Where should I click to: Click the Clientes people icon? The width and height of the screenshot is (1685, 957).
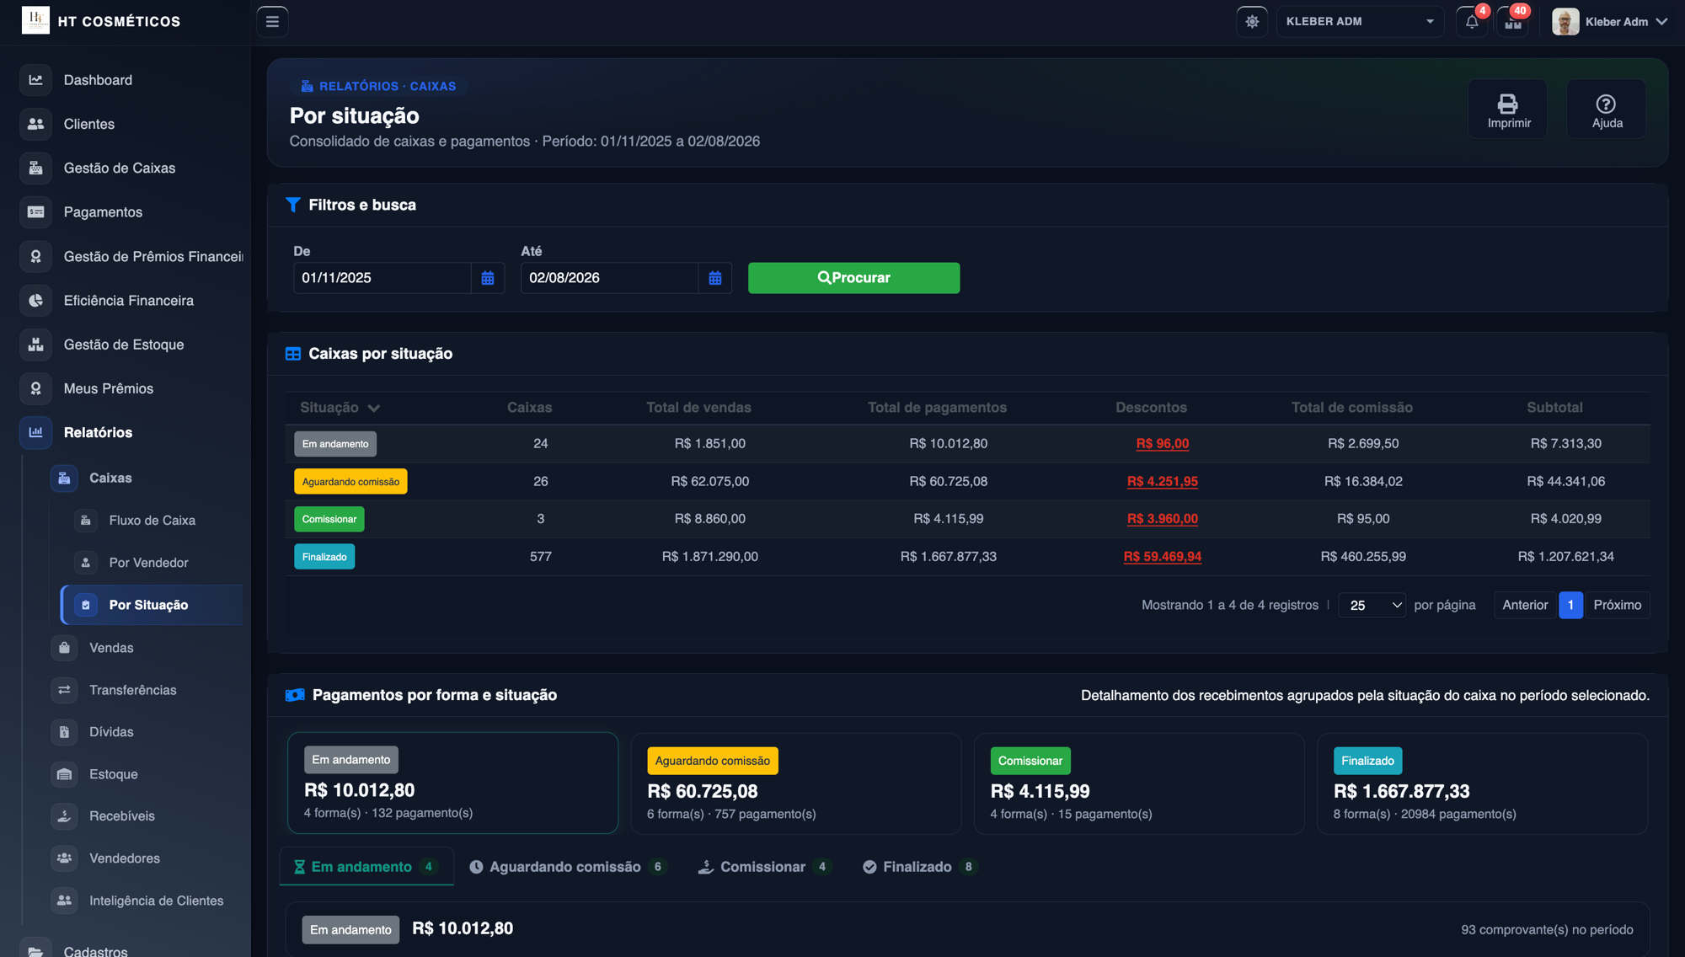(35, 124)
